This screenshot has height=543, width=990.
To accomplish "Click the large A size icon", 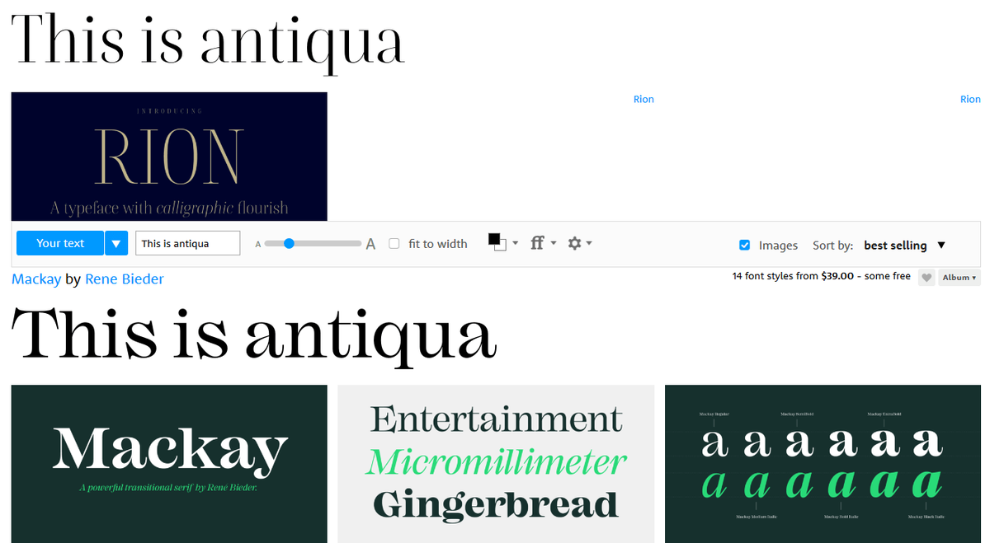I will (370, 244).
